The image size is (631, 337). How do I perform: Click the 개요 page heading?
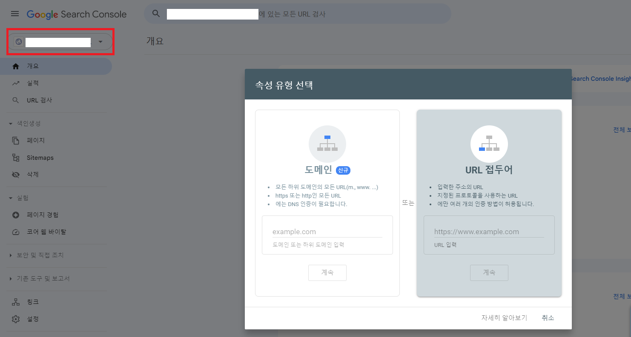tap(155, 41)
